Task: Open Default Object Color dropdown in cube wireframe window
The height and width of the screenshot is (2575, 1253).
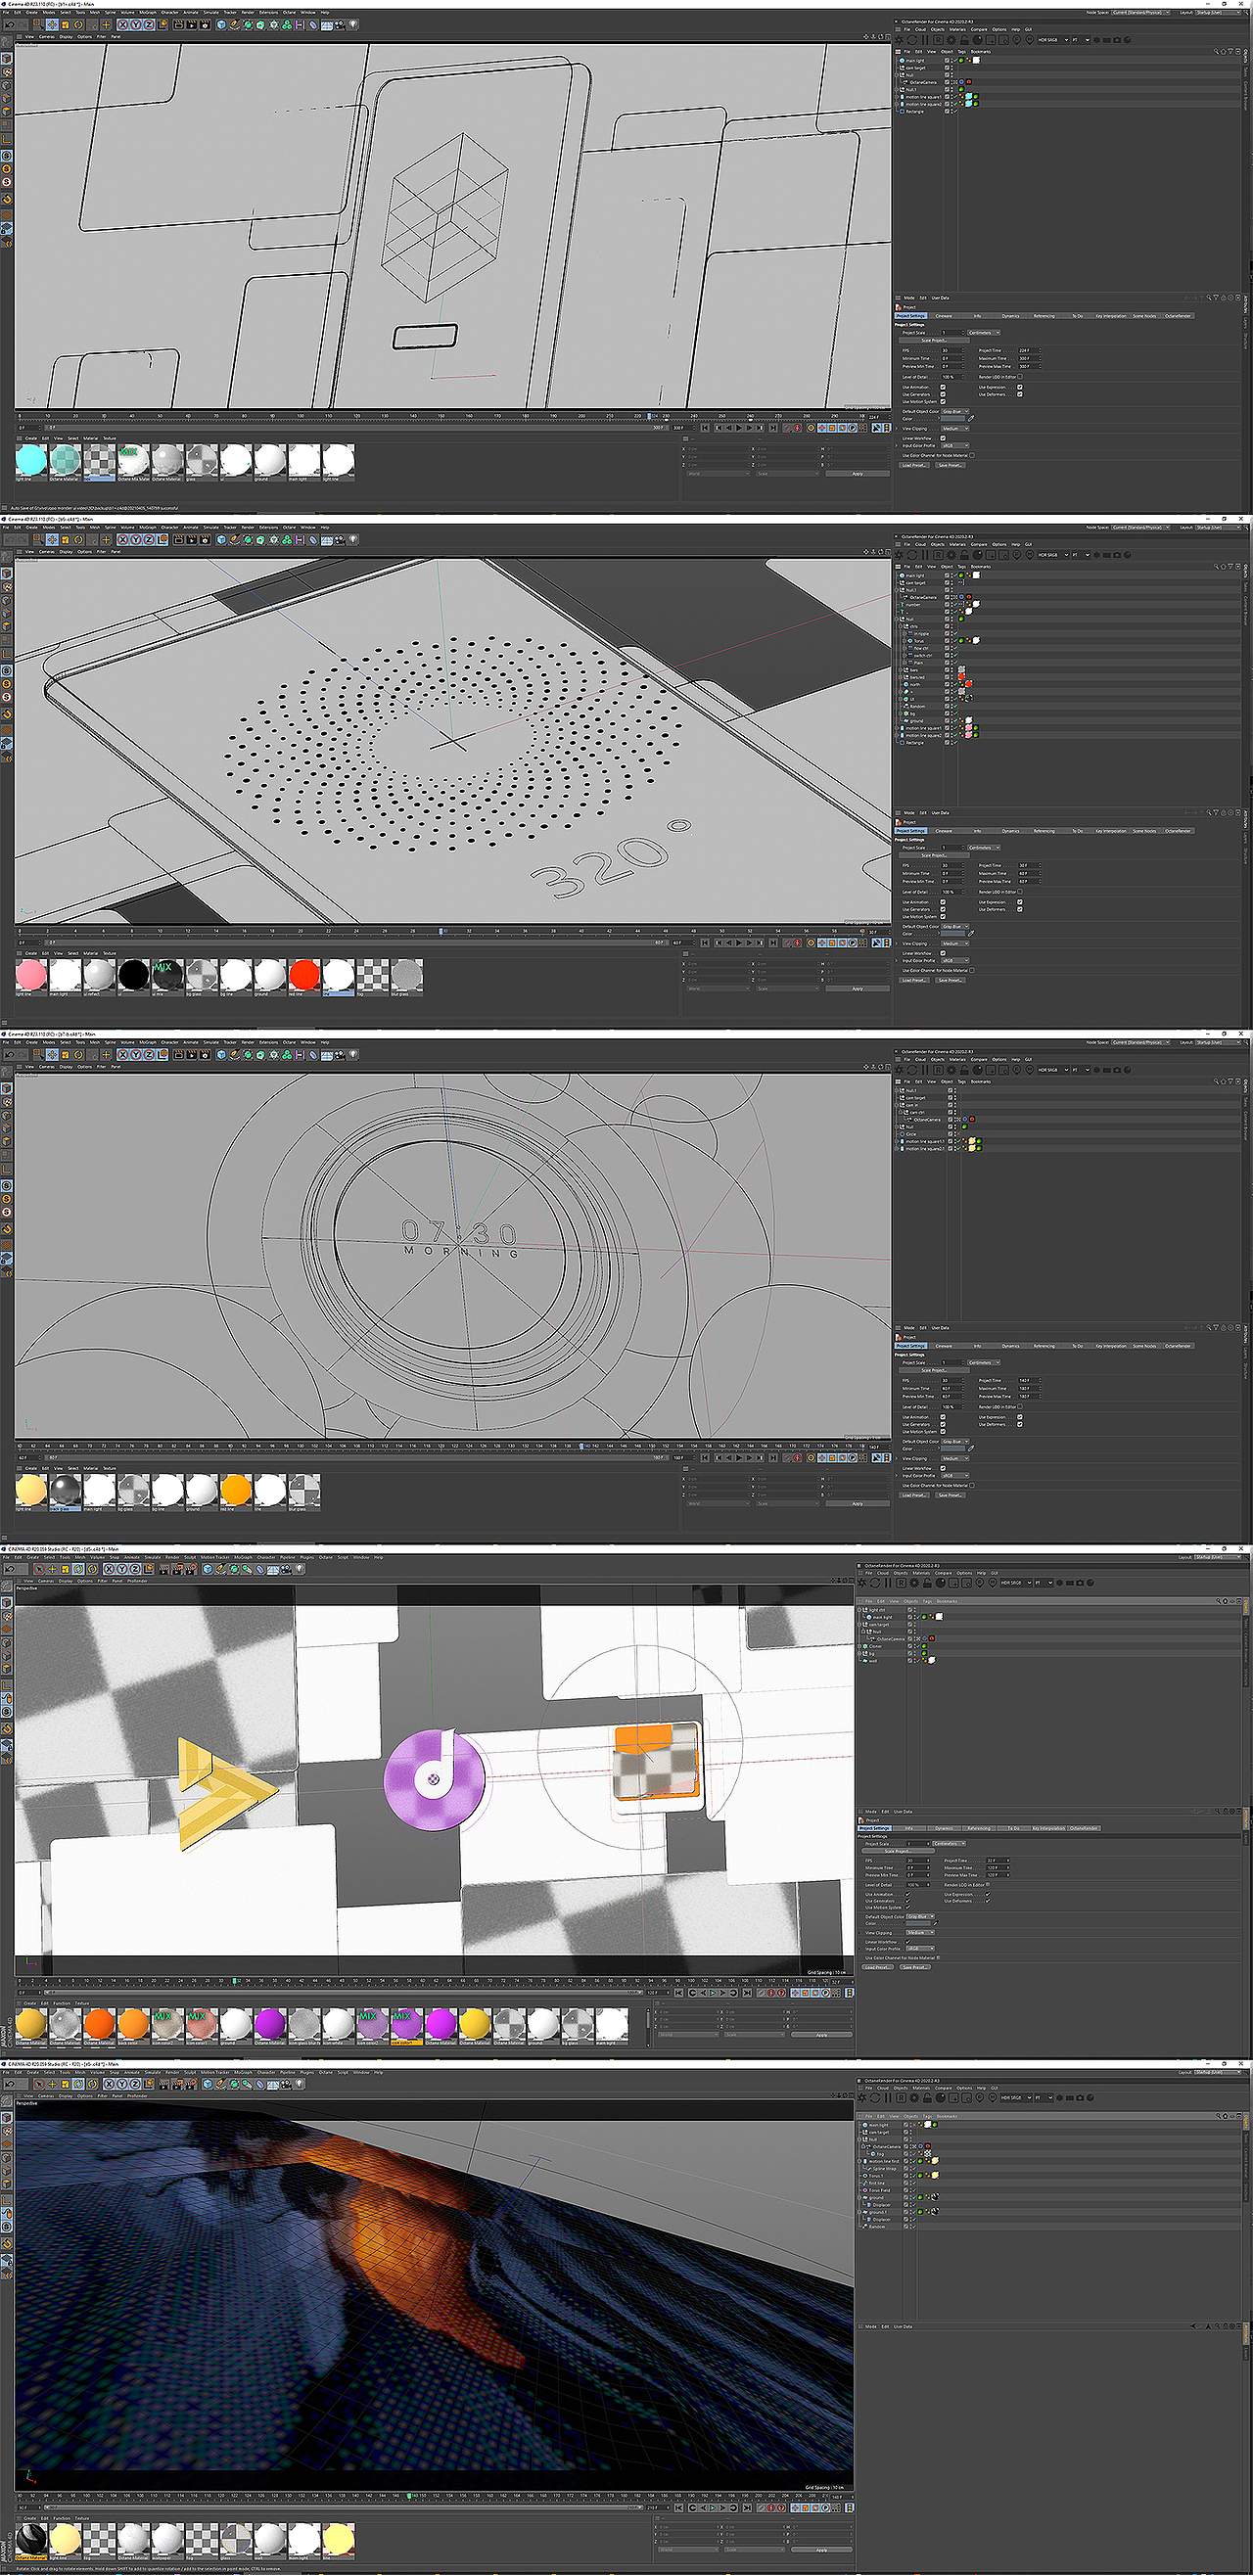Action: click(x=955, y=412)
